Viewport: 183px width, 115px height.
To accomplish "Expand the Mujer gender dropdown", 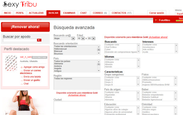I will tap(73, 39).
